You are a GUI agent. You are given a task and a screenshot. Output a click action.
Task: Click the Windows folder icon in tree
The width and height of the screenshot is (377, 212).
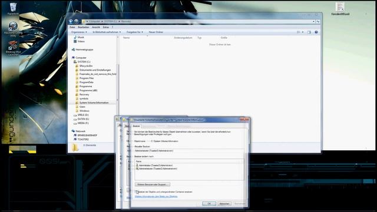[x=77, y=111]
